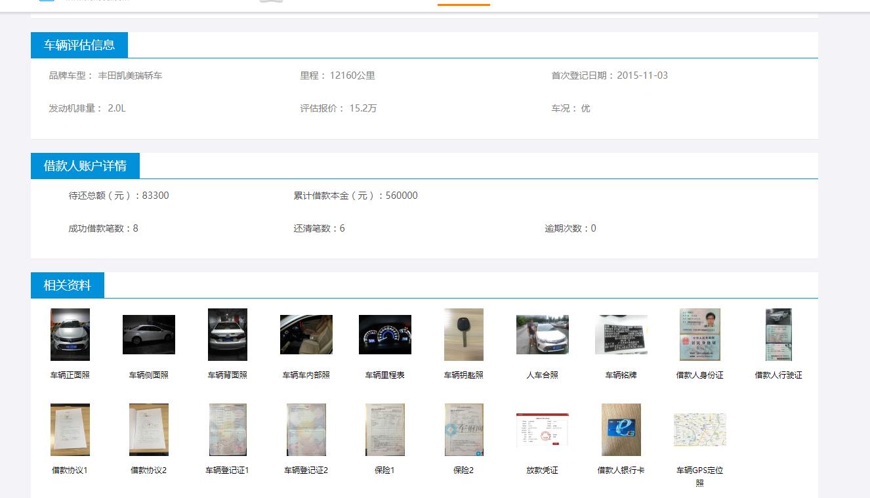
Task: View the 借款人银行卡 bank card photo
Action: click(x=621, y=430)
